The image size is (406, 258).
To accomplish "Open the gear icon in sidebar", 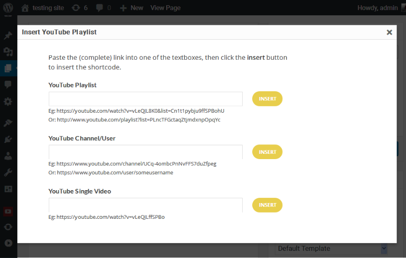I will point(8,101).
